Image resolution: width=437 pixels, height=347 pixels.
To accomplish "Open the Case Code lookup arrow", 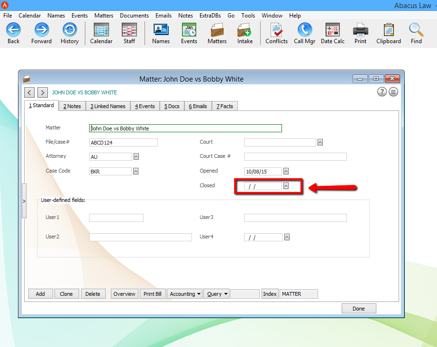I will click(x=136, y=171).
